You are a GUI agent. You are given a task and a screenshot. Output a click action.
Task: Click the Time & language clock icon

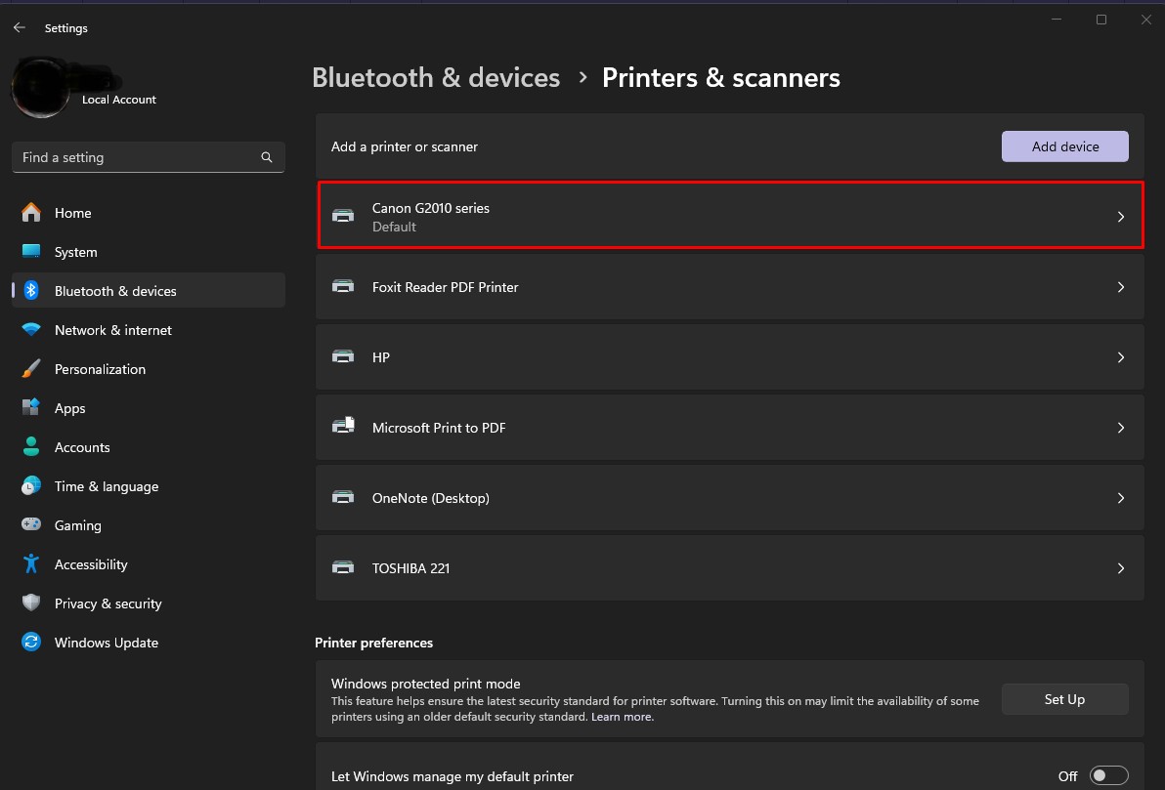click(31, 486)
